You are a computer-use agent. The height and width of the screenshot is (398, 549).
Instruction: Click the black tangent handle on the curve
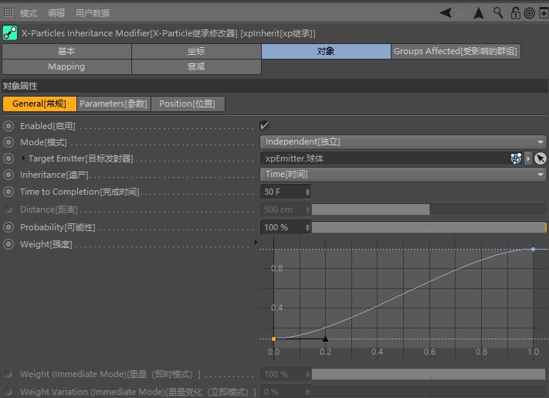pyautogui.click(x=325, y=338)
